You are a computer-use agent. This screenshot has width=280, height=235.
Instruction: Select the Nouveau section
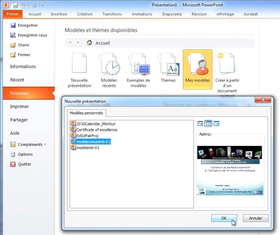(x=29, y=93)
